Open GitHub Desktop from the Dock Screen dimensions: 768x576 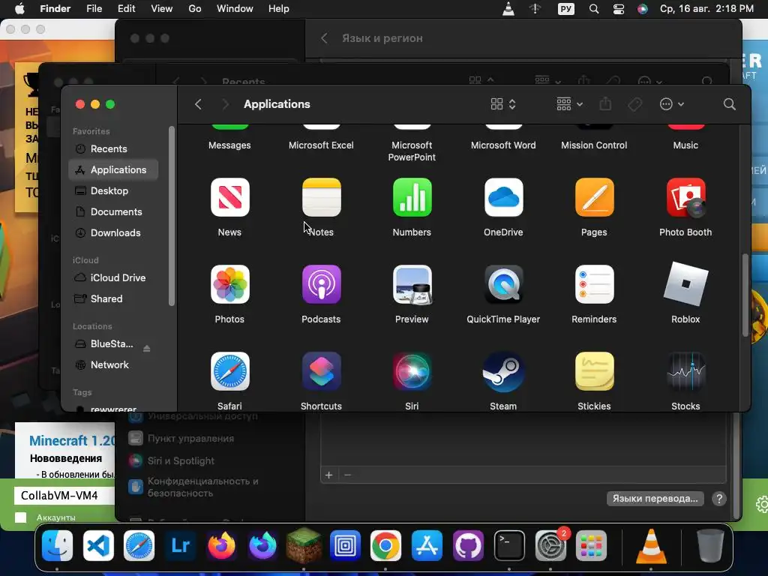[468, 546]
